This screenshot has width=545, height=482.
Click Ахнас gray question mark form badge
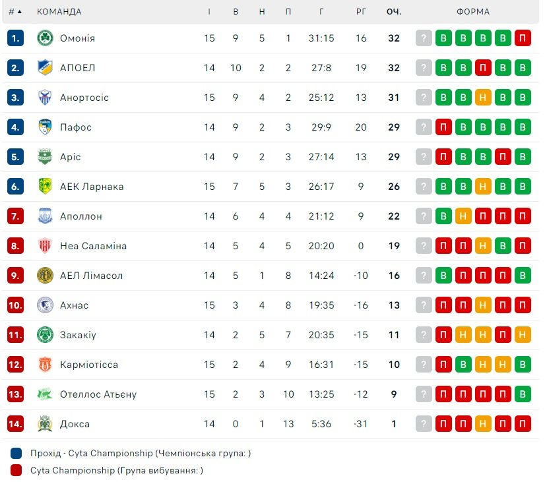pyautogui.click(x=424, y=305)
